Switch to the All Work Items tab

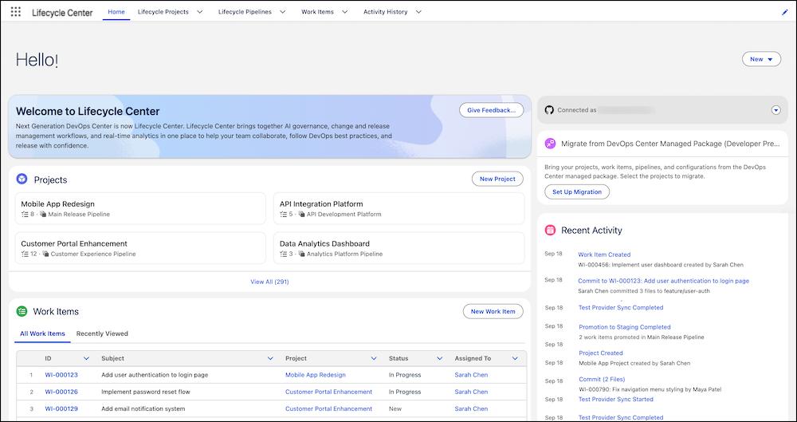(43, 334)
